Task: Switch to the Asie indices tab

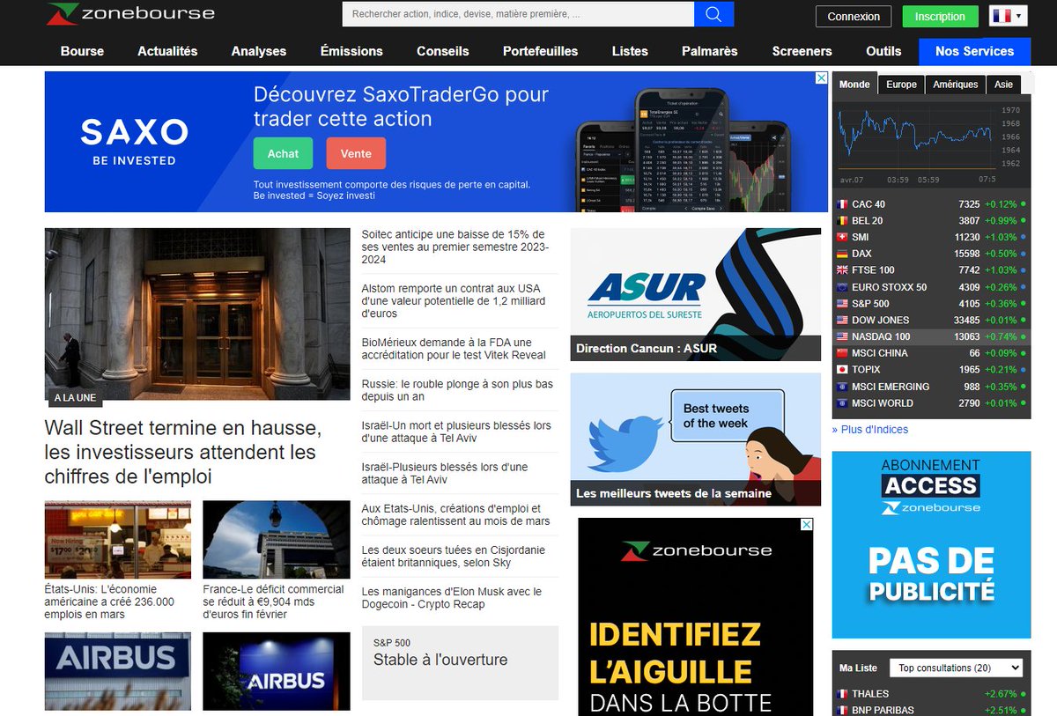Action: (x=1004, y=85)
